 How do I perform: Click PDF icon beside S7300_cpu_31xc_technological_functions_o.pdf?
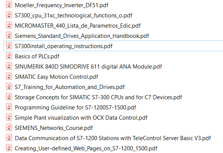pyautogui.click(x=9, y=15)
